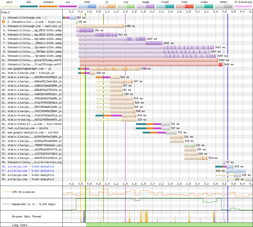253x227 pixels.
Task: Click the css legend color swatch
Action: (x=126, y=7)
